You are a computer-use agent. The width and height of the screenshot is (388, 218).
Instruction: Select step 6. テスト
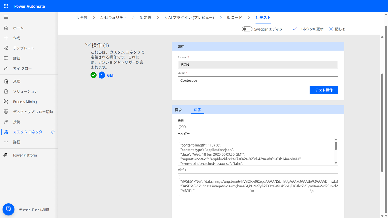coord(263,18)
